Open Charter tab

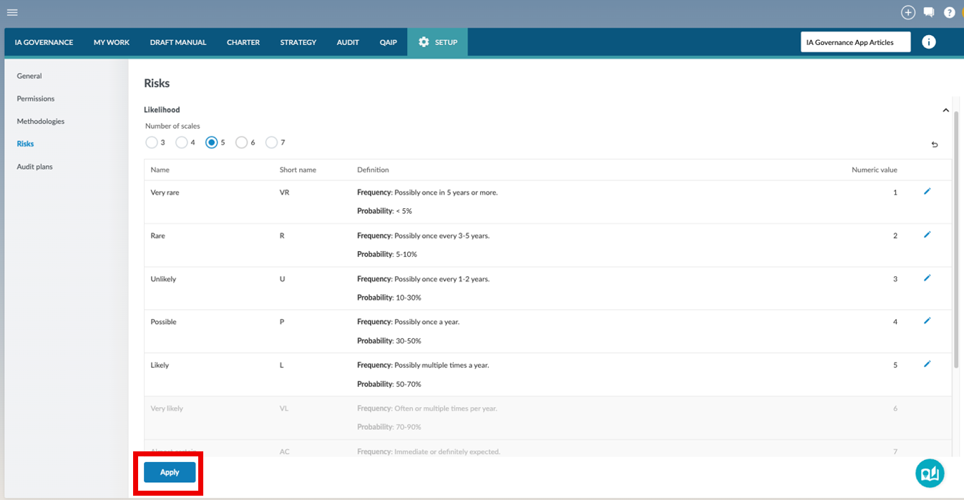tap(243, 42)
